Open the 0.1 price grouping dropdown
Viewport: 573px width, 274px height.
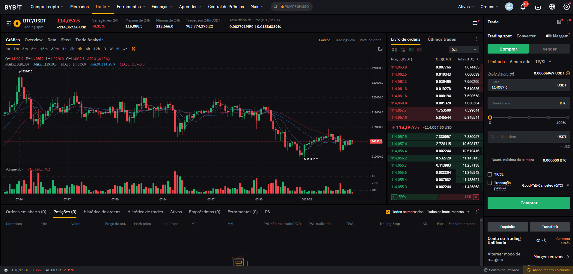(x=464, y=50)
